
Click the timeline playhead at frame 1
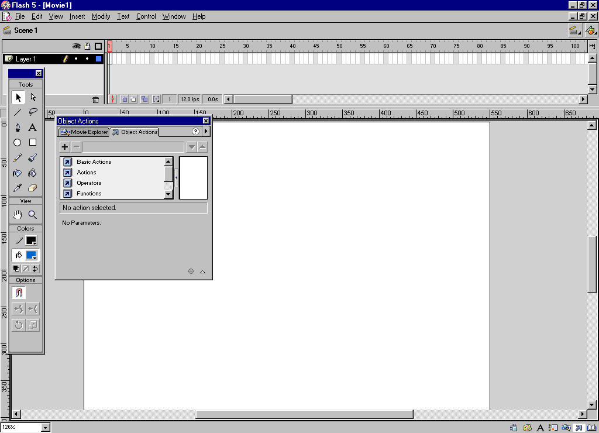click(x=109, y=46)
